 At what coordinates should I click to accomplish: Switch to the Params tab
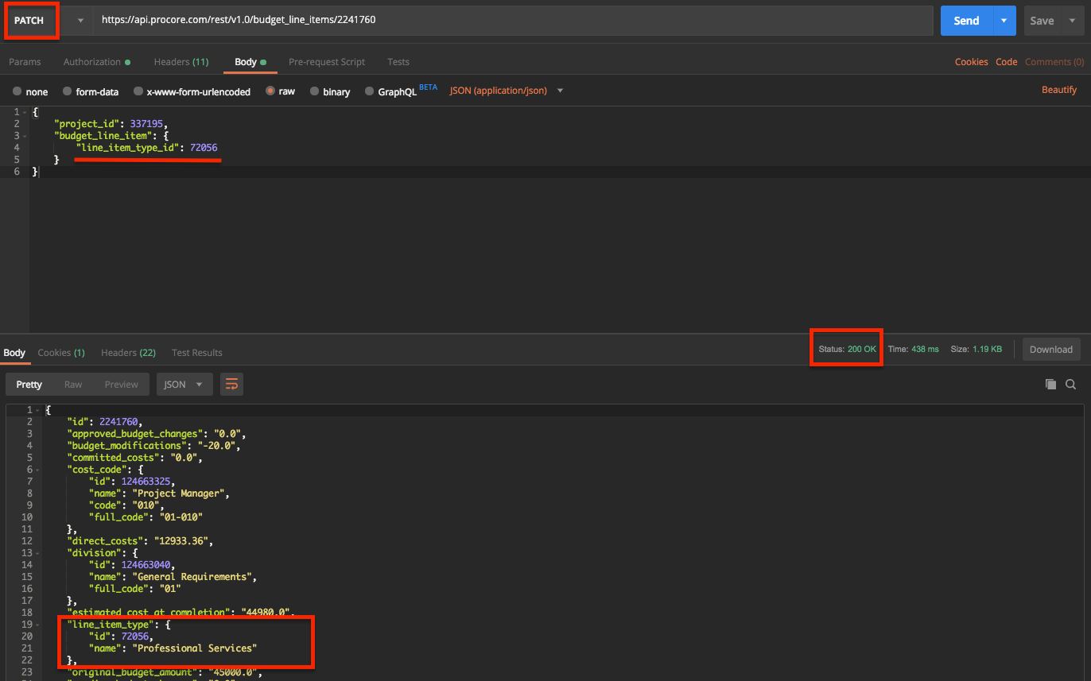click(x=25, y=62)
